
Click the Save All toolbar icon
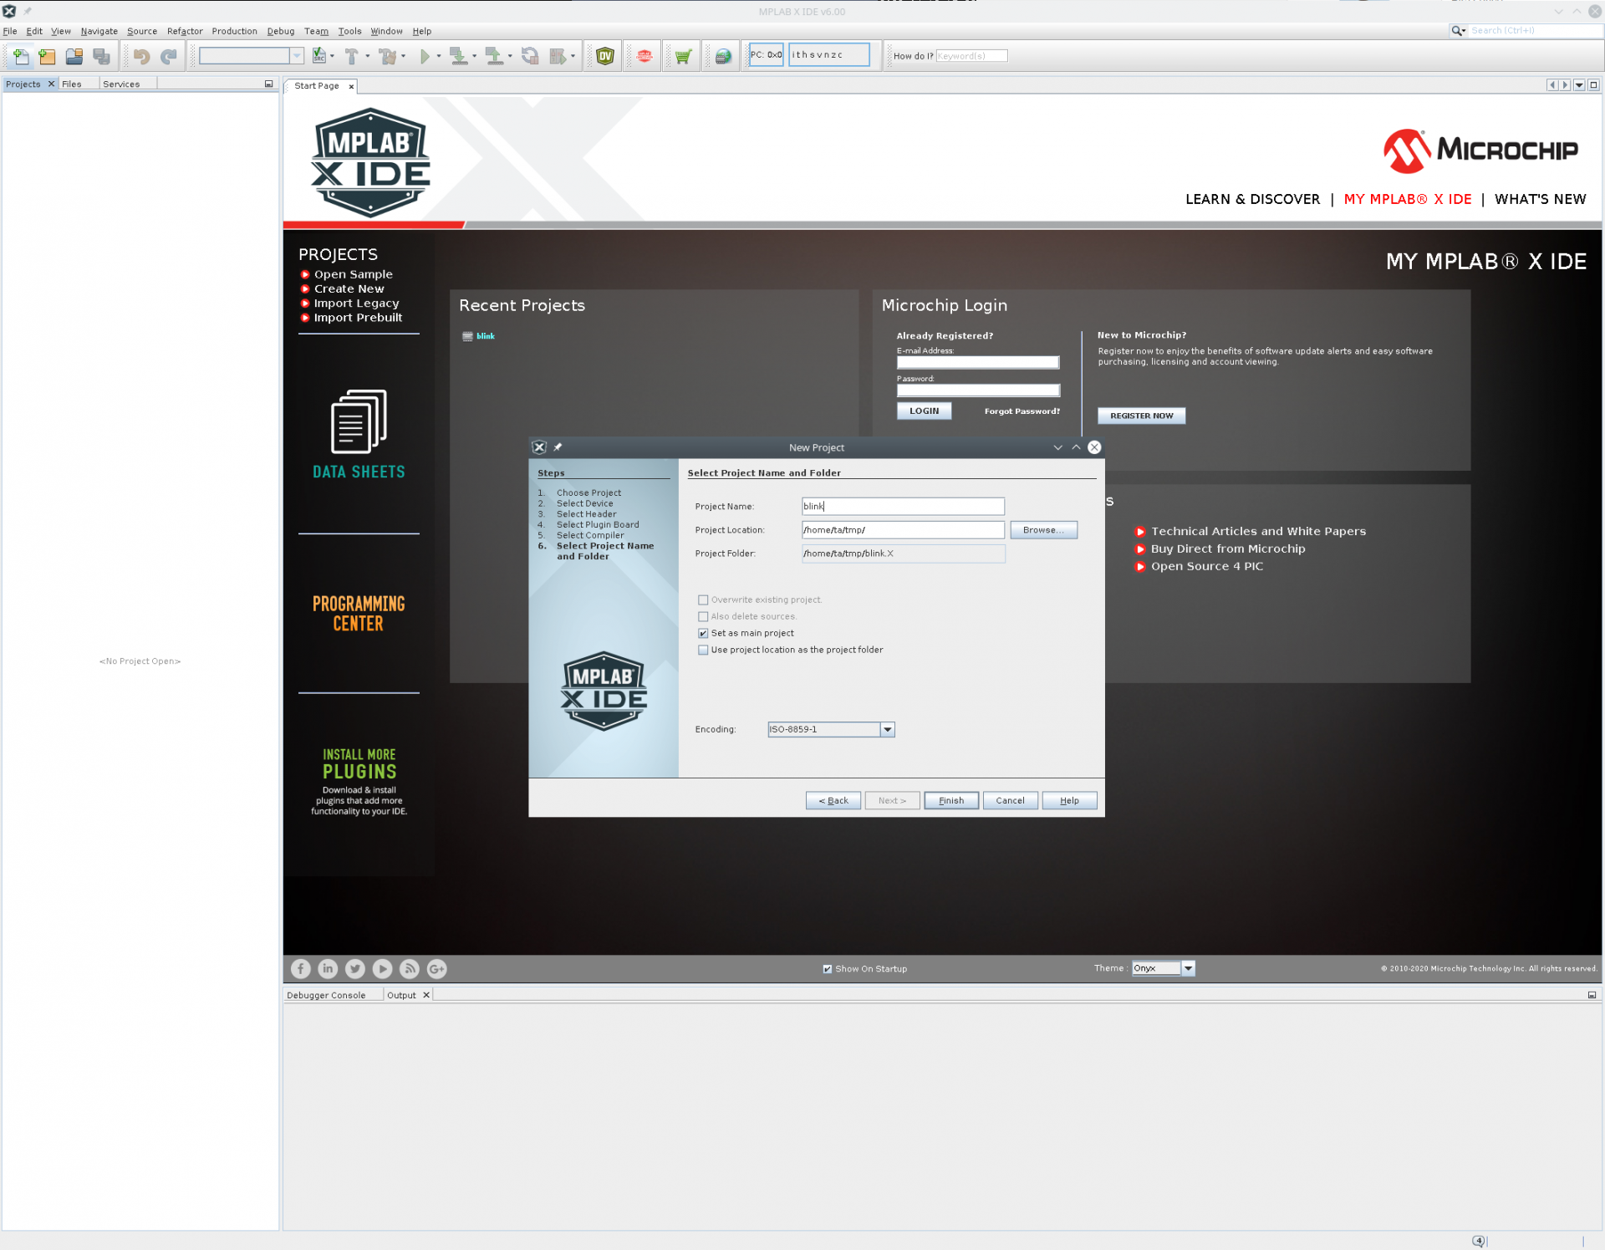point(101,56)
